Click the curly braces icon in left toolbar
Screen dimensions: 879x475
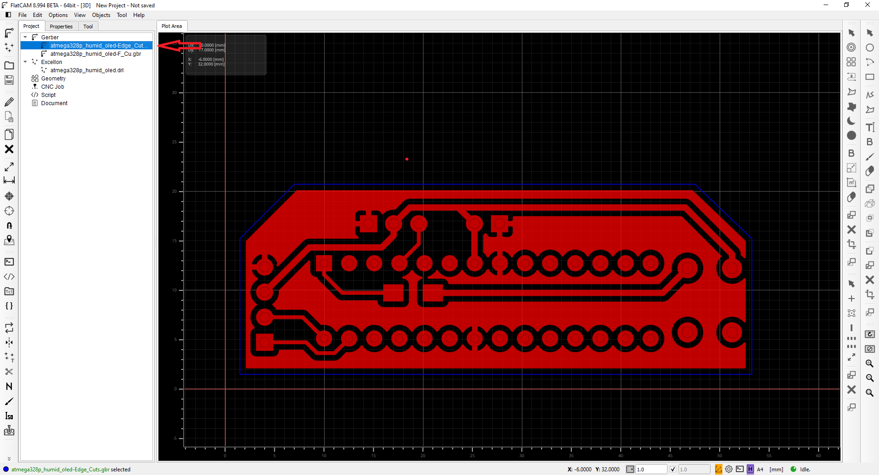click(9, 306)
